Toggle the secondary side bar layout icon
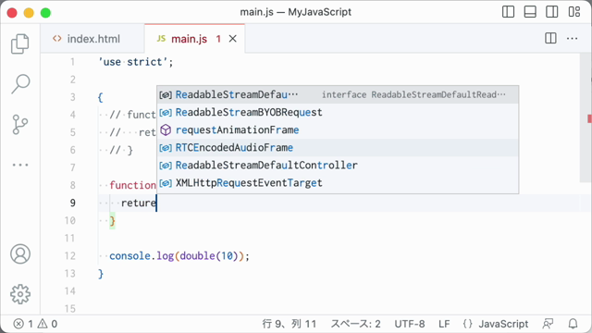Viewport: 592px width, 333px height. point(552,12)
